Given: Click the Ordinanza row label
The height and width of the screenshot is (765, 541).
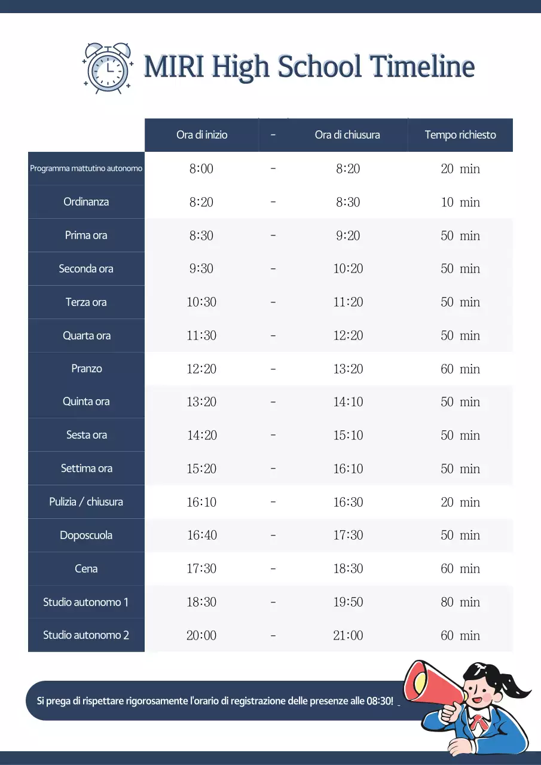Looking at the screenshot, I should (x=86, y=202).
